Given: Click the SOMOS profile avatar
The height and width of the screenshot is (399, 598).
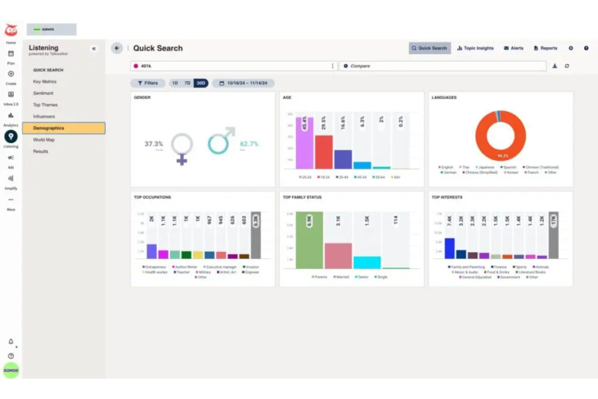Looking at the screenshot, I should click(x=11, y=370).
